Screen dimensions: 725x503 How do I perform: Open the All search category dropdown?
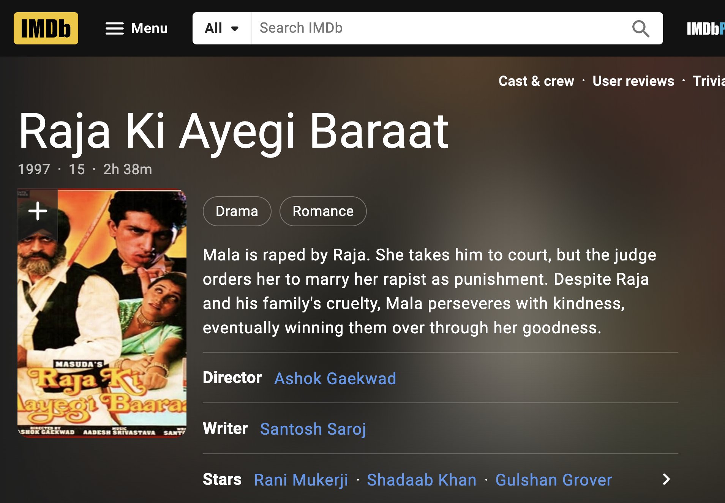click(x=221, y=28)
